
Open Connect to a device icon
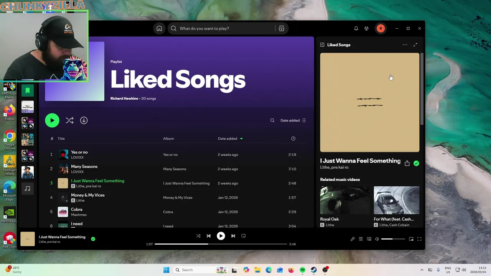point(369,239)
